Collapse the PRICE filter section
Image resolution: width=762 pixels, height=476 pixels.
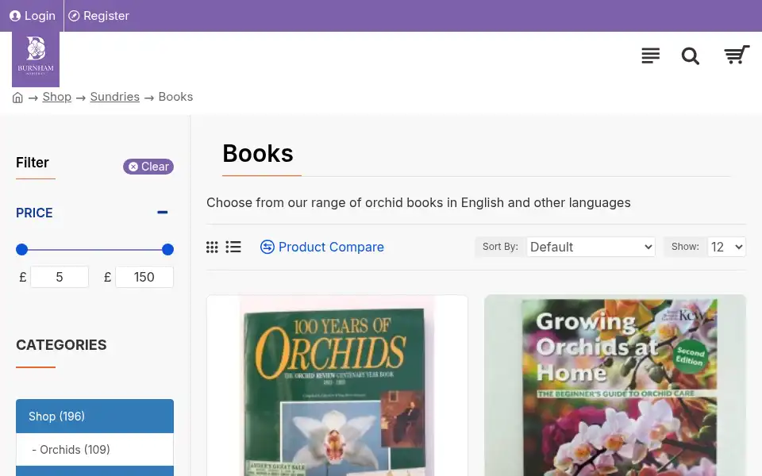[162, 213]
